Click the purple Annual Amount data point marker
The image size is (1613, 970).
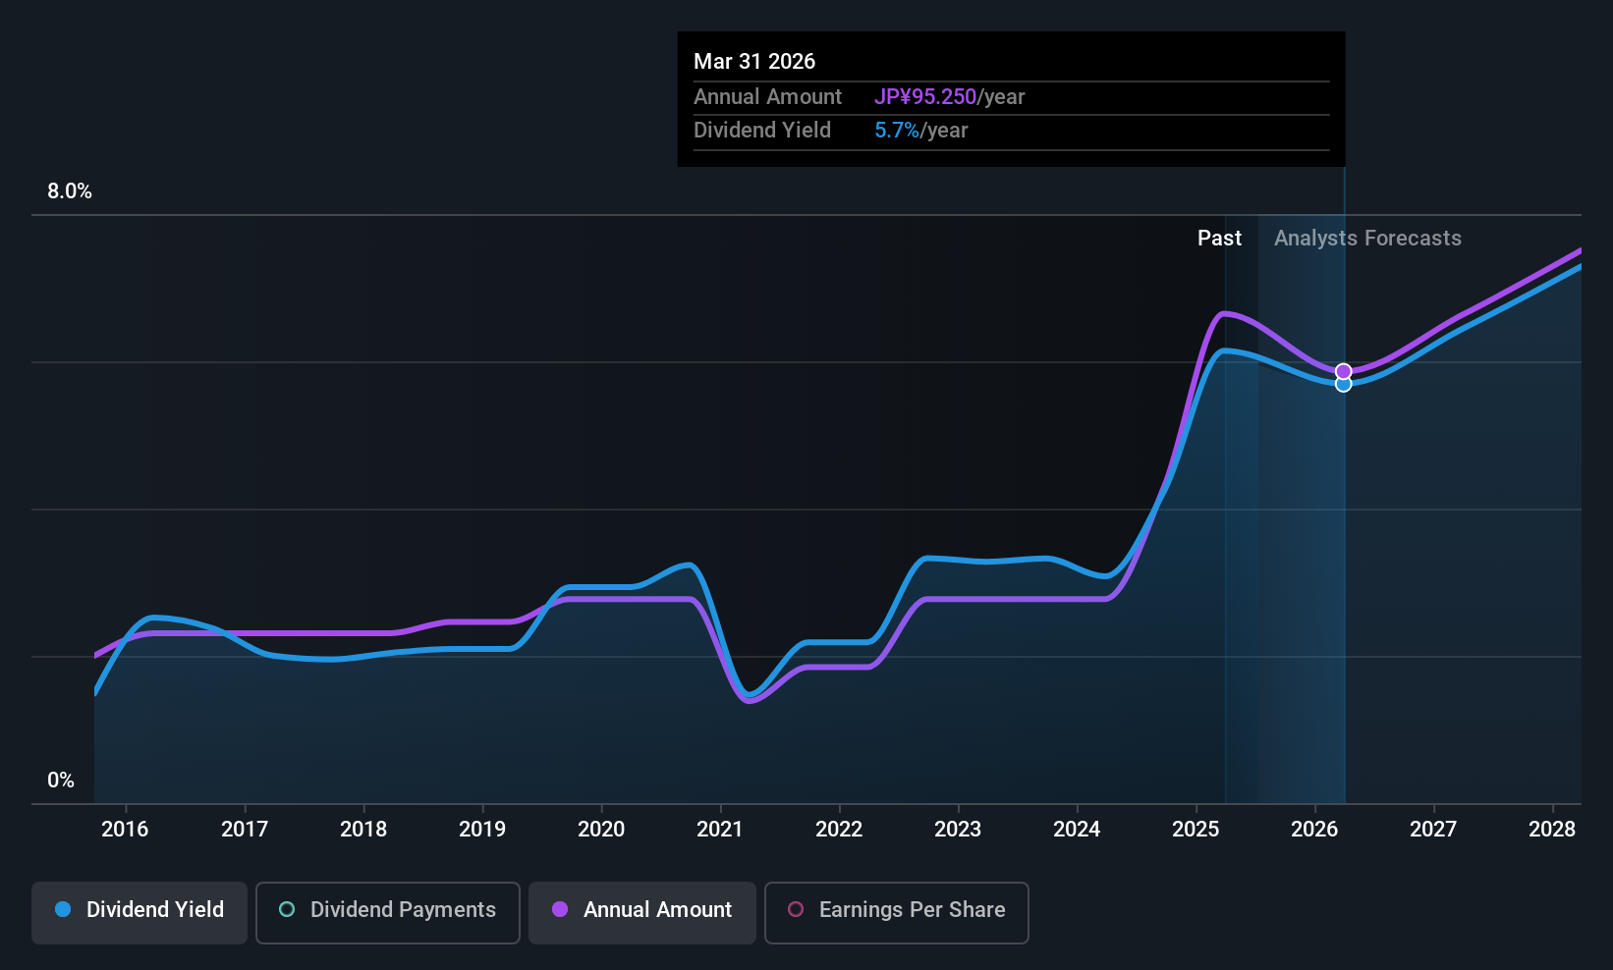click(1344, 371)
